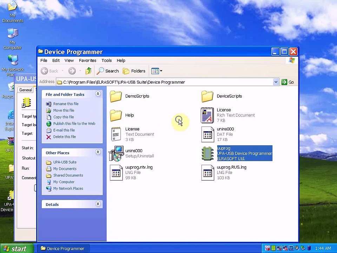337x253 pixels.
Task: Click the Windows Start button
Action: click(16, 248)
